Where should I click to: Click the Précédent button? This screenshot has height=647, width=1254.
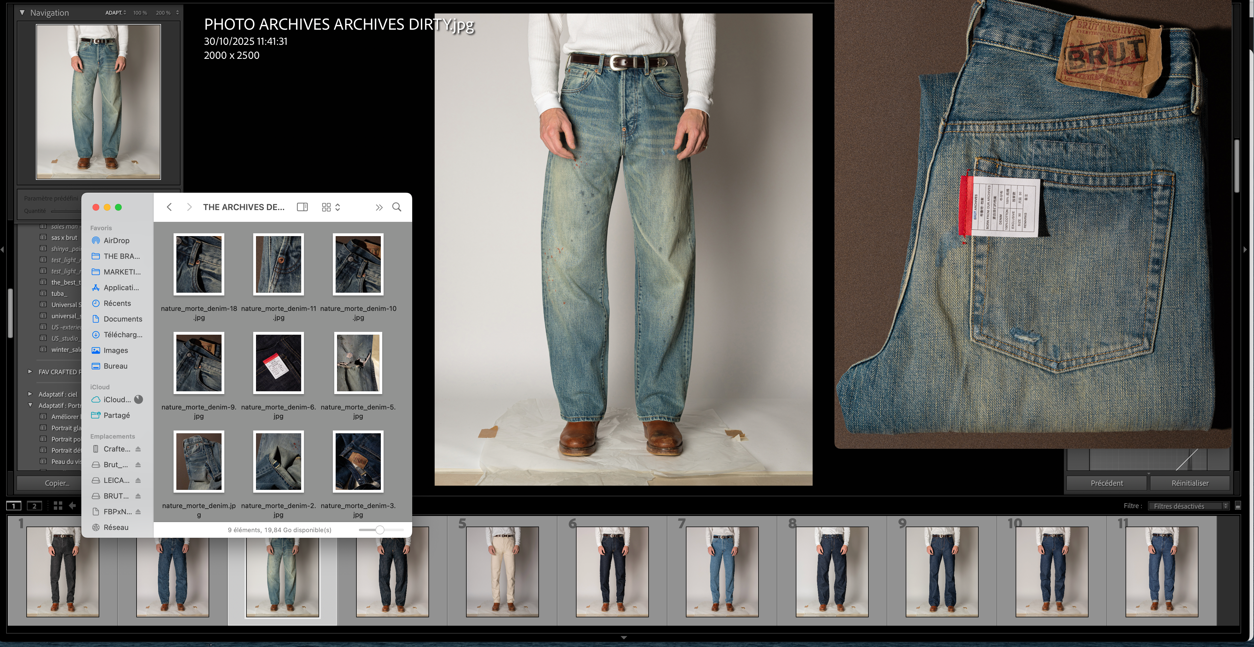pyautogui.click(x=1107, y=483)
